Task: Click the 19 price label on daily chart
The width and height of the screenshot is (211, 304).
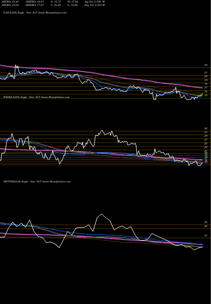Action: click(x=206, y=80)
